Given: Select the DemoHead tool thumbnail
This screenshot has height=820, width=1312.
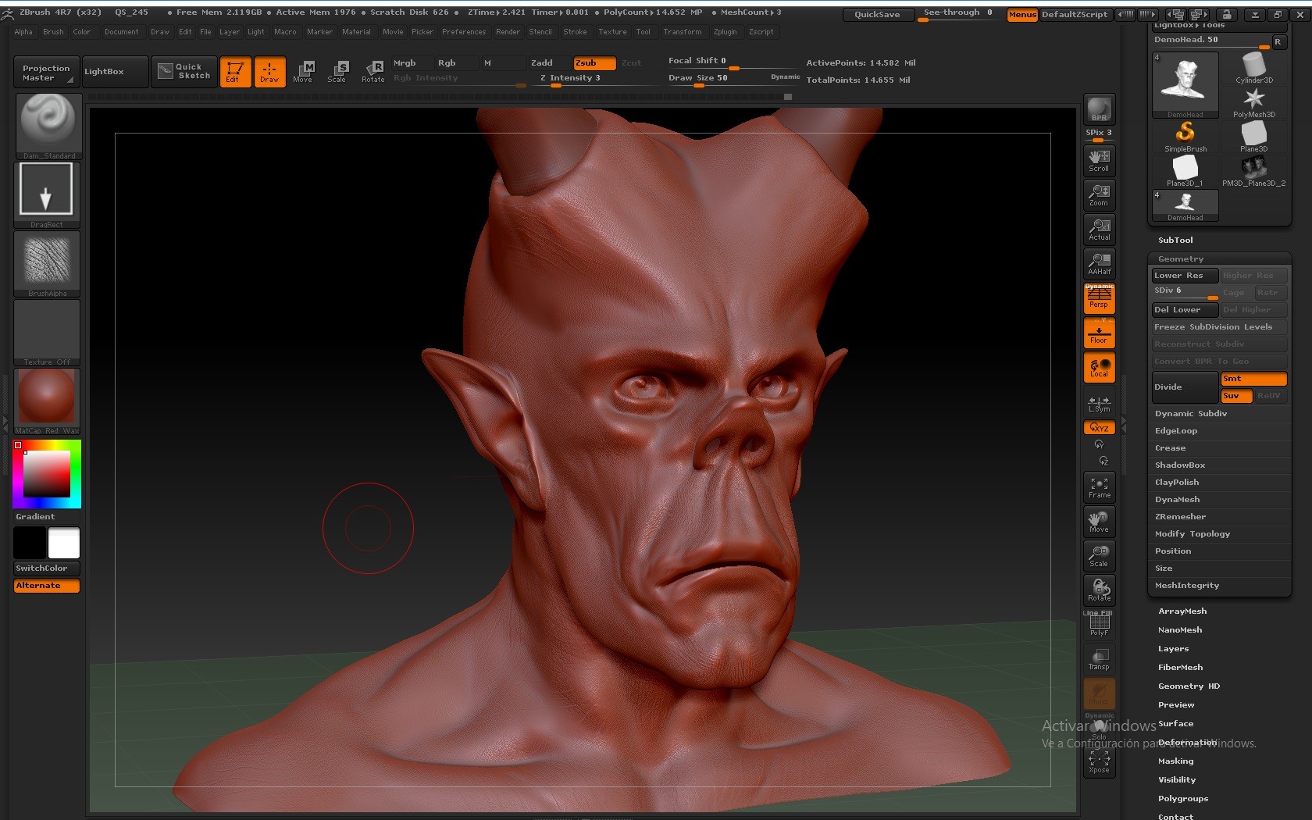Looking at the screenshot, I should coord(1184,81).
